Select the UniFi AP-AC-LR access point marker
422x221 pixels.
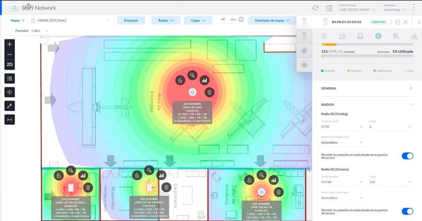pos(261,192)
